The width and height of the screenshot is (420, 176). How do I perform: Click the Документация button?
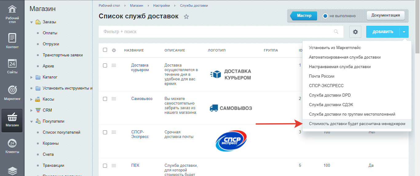386,15
